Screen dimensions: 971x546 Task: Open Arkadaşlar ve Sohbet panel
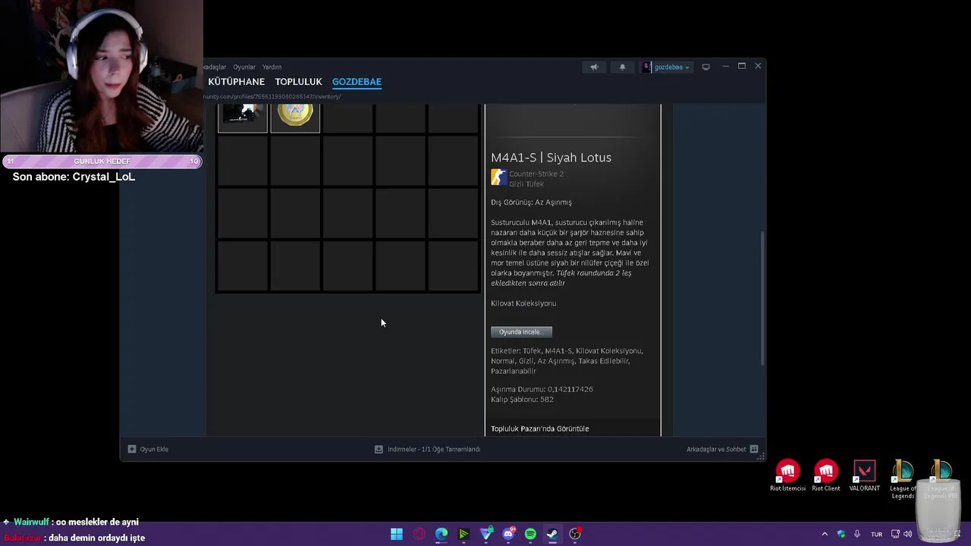tap(716, 449)
